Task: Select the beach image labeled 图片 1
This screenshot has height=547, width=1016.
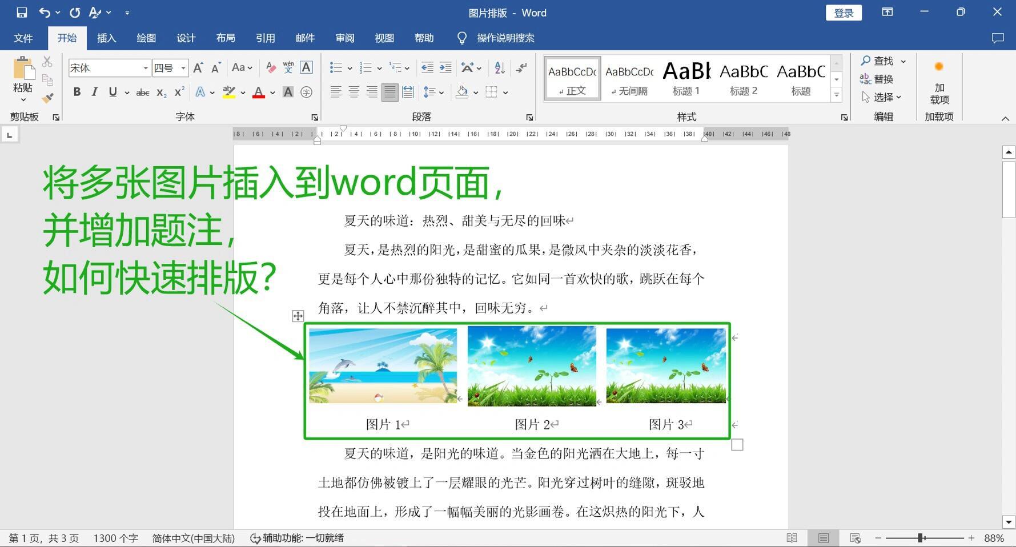Action: (383, 365)
